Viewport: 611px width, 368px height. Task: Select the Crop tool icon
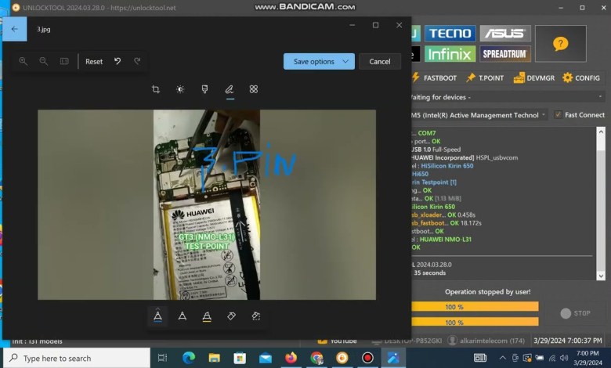pyautogui.click(x=156, y=89)
